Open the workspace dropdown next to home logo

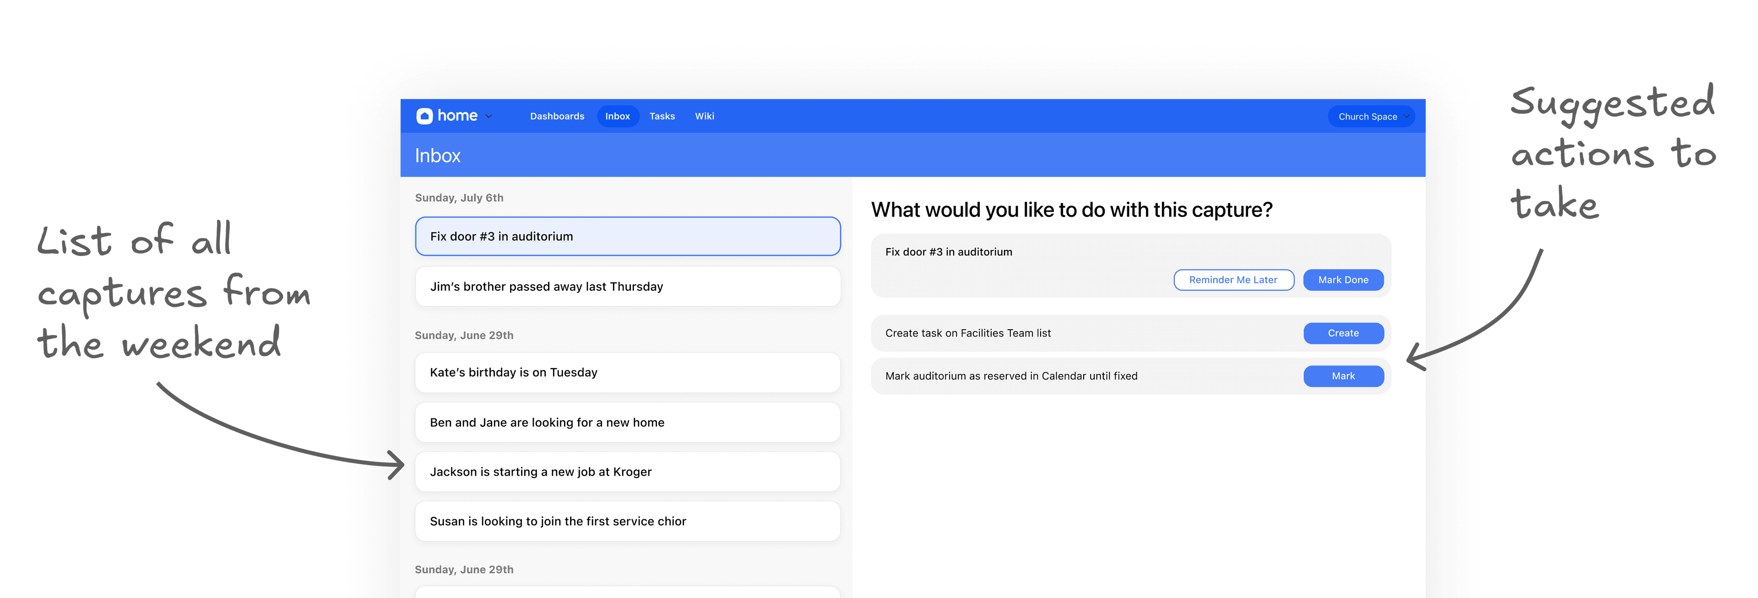pyautogui.click(x=488, y=116)
